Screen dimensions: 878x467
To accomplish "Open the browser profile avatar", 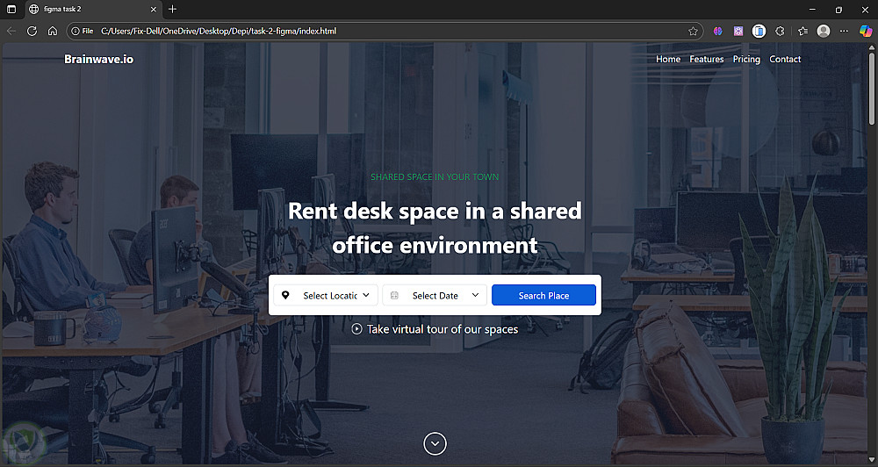I will (x=824, y=32).
